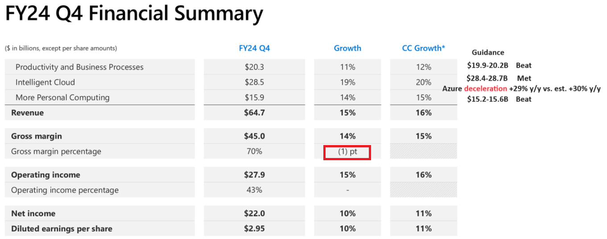Screen dimensions: 607x239
Task: Select the CC Growth* column header
Action: pyautogui.click(x=423, y=48)
